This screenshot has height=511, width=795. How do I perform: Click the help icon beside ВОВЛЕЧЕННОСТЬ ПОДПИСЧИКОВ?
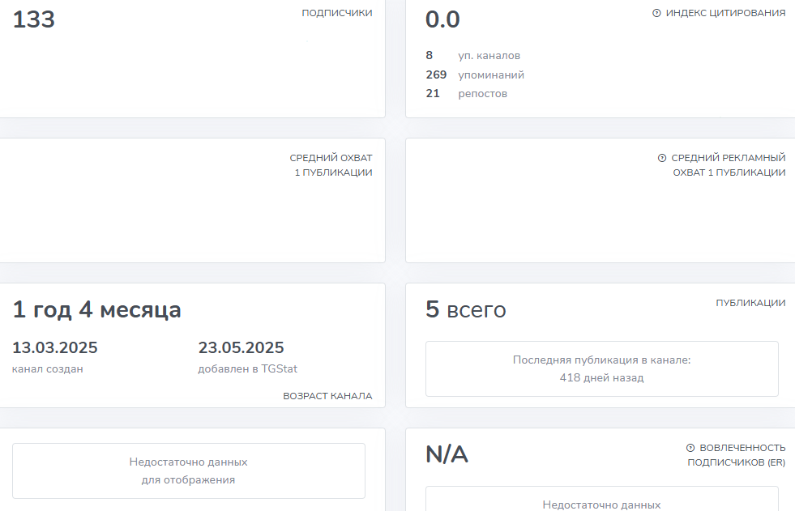pos(690,448)
